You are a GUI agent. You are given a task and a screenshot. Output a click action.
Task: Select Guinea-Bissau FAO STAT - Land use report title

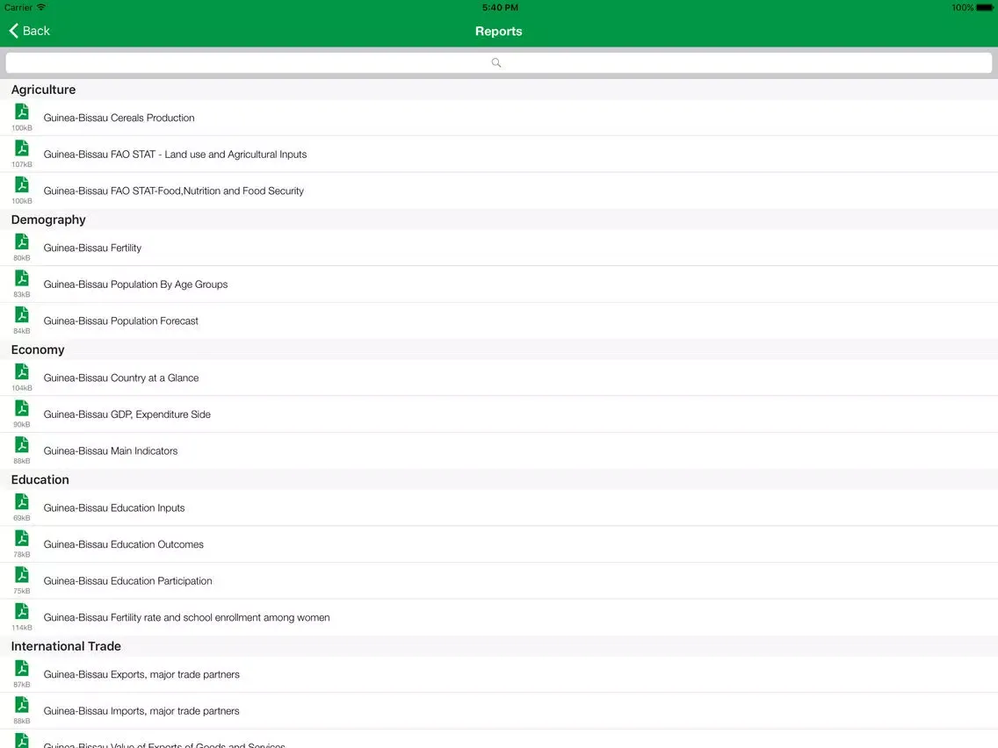[175, 154]
